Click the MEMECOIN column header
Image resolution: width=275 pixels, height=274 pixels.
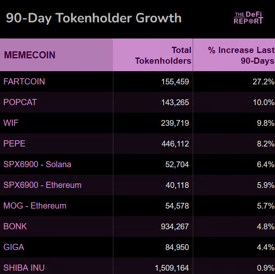point(29,55)
